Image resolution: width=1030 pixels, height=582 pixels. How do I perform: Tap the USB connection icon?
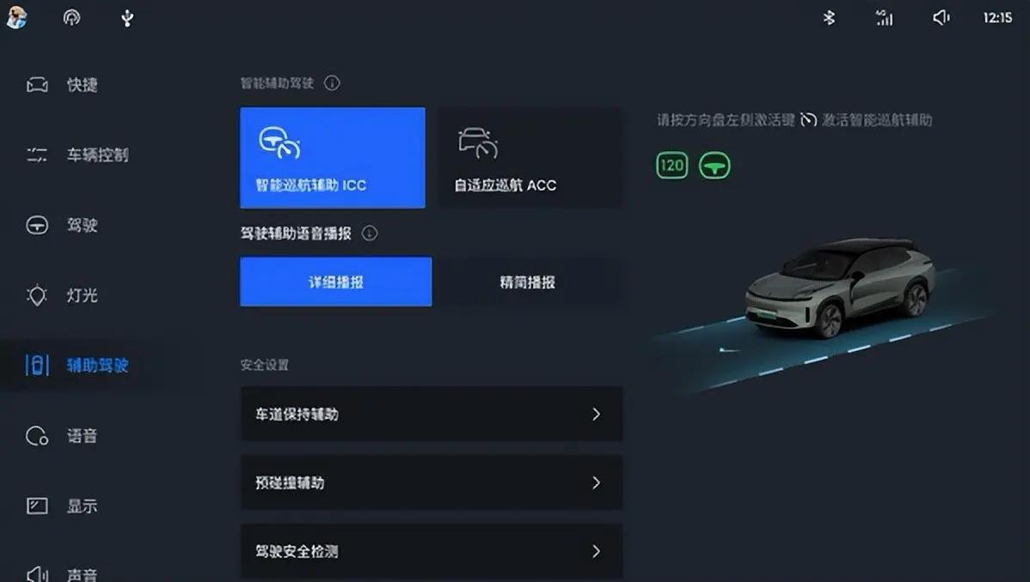coord(127,18)
